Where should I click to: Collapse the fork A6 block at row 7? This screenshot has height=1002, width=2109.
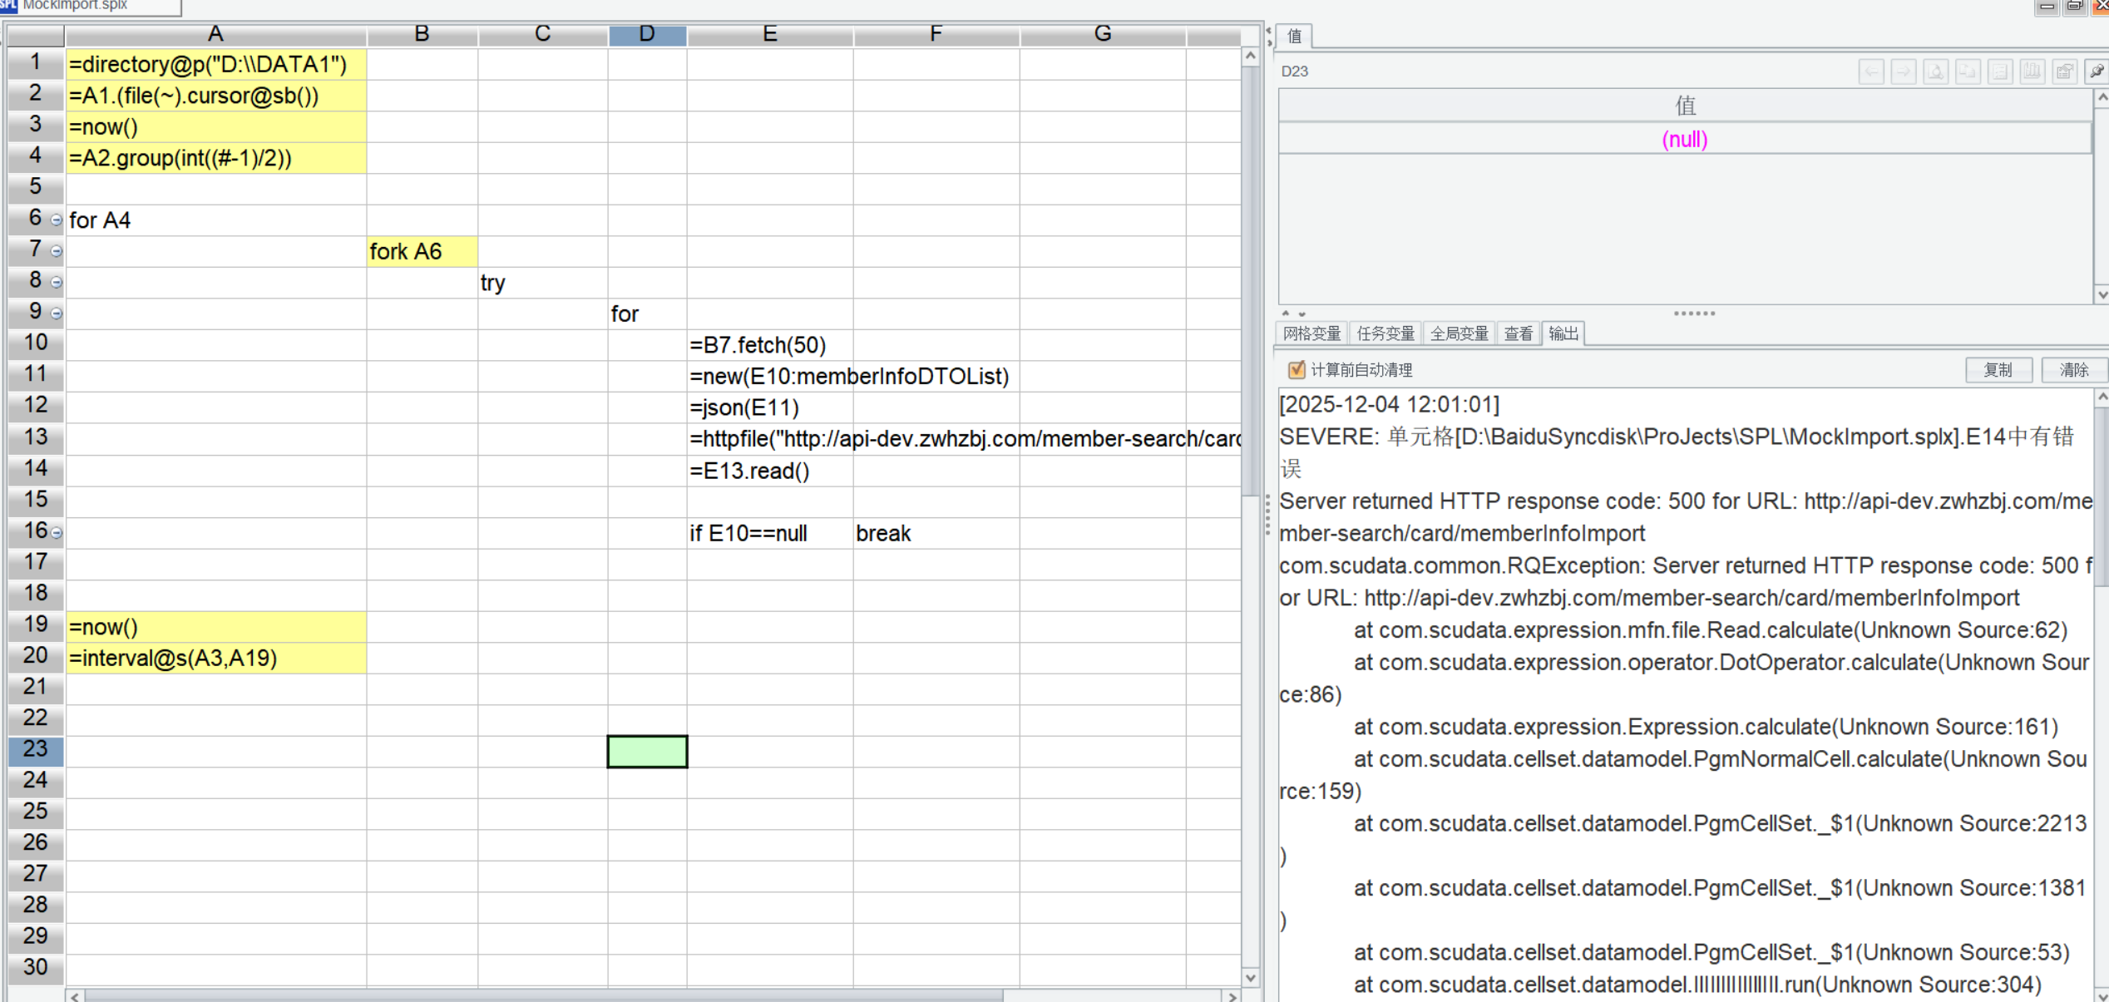point(57,251)
